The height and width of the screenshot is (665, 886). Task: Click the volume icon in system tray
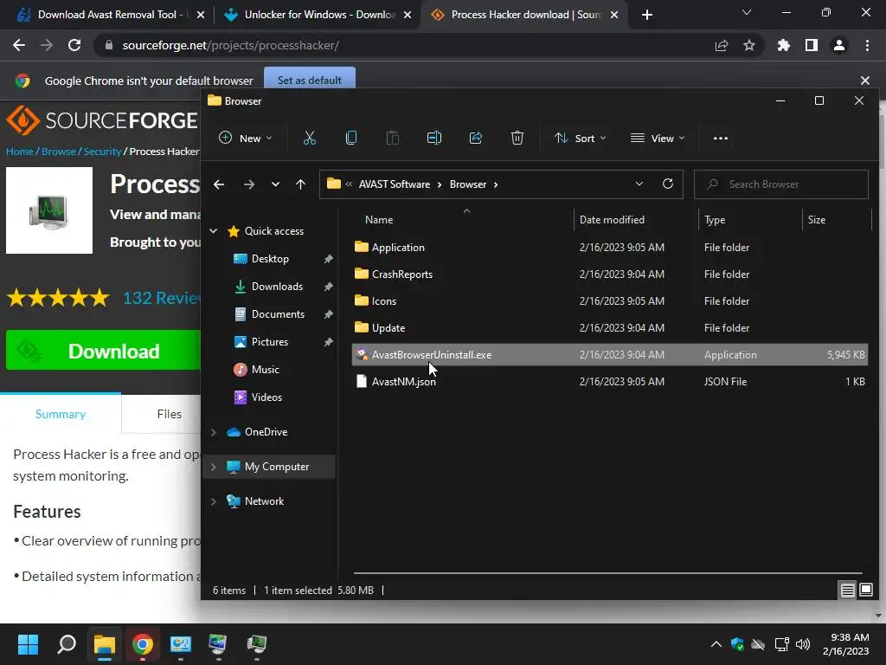pyautogui.click(x=802, y=644)
